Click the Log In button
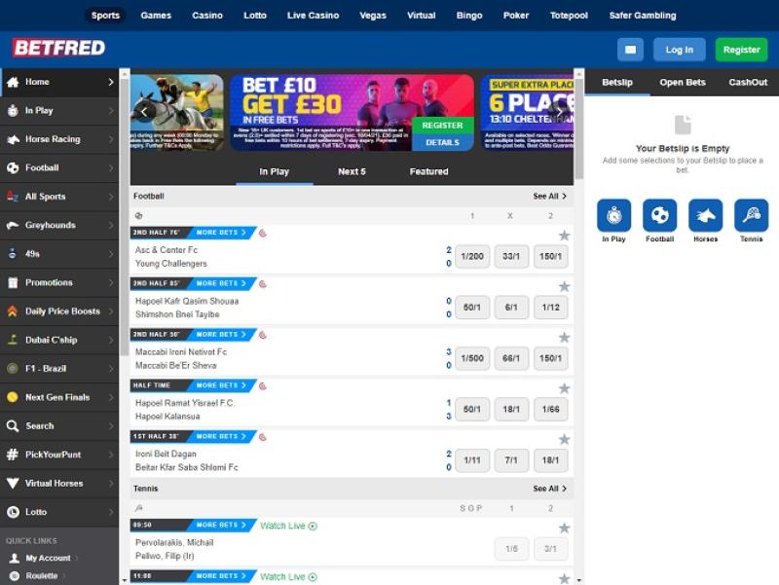This screenshot has width=779, height=585. point(679,50)
